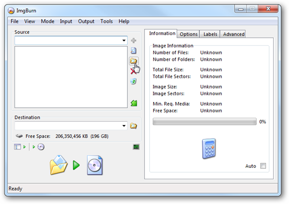
Task: Click the gray progress bar
Action: 205,121
